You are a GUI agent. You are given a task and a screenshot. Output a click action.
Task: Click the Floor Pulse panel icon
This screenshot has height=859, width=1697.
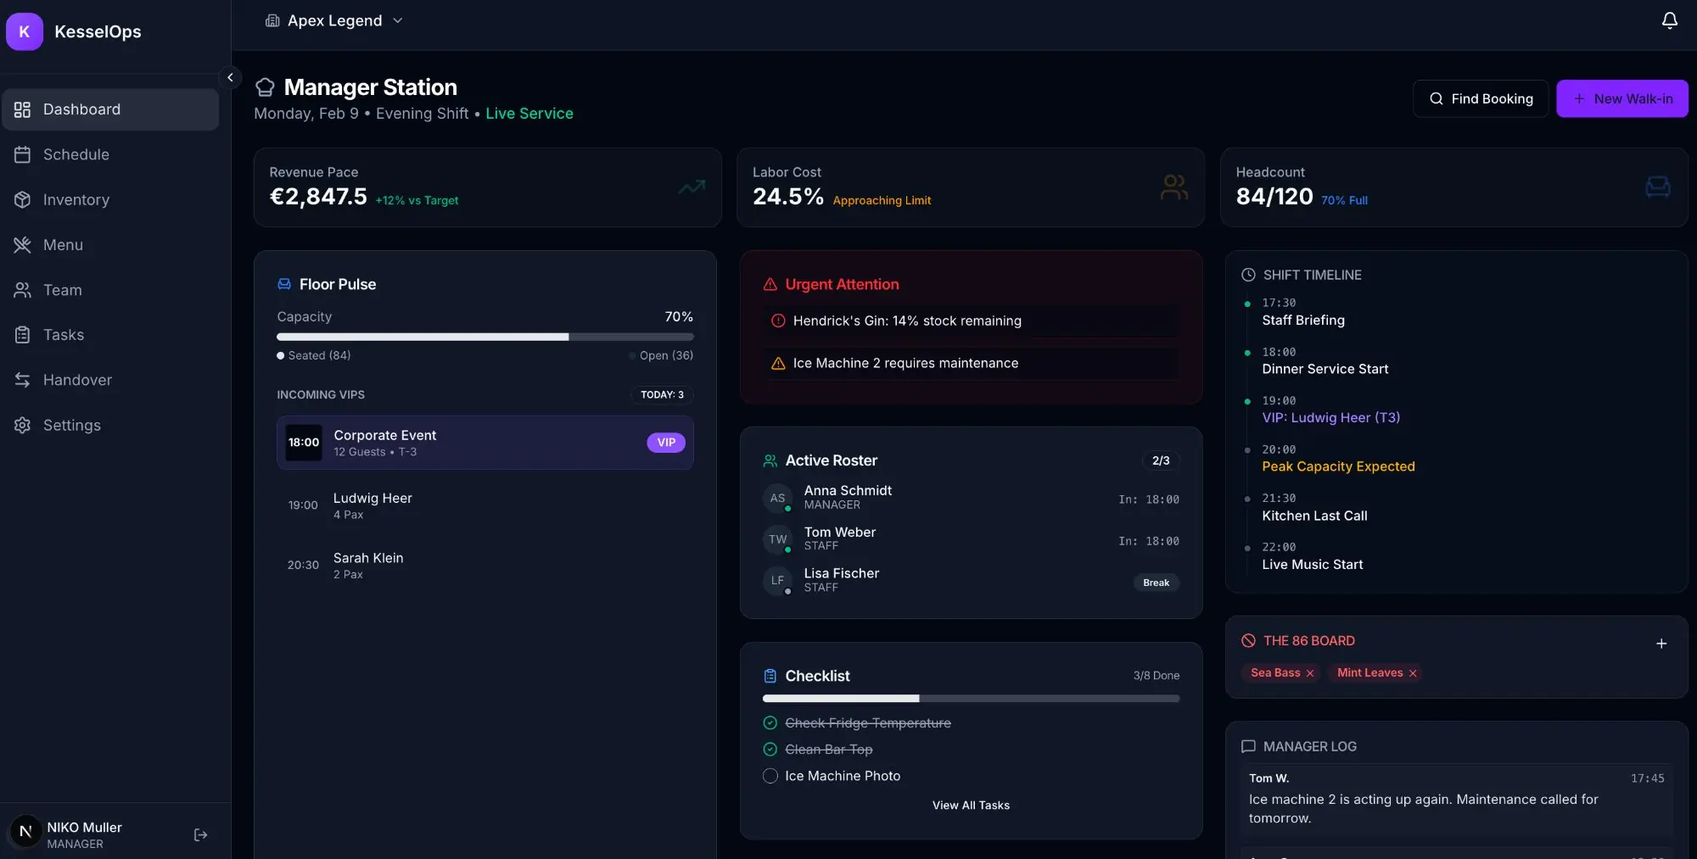tap(283, 284)
